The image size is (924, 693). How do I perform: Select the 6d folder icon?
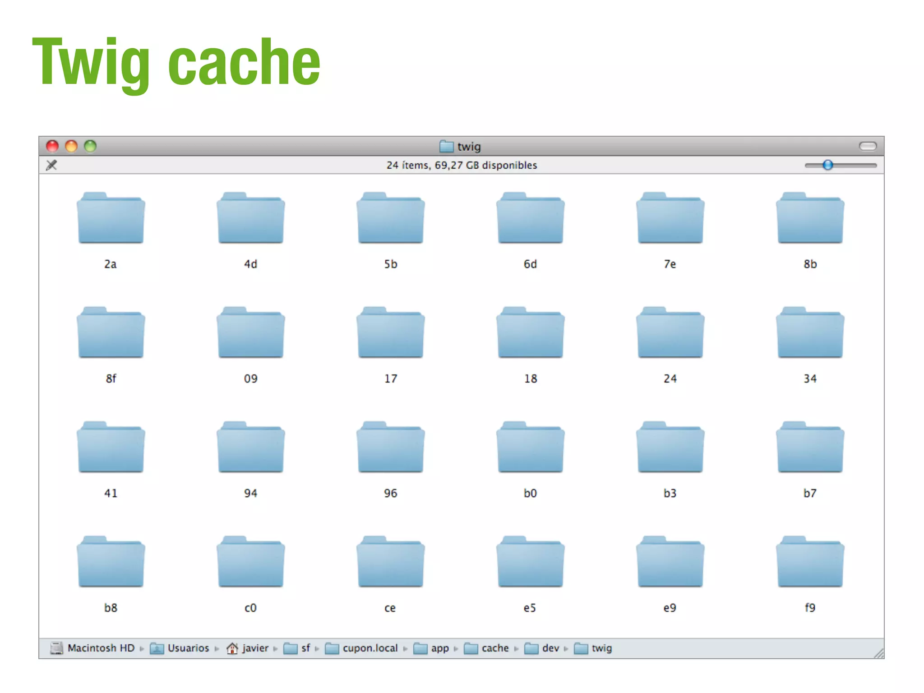click(531, 218)
